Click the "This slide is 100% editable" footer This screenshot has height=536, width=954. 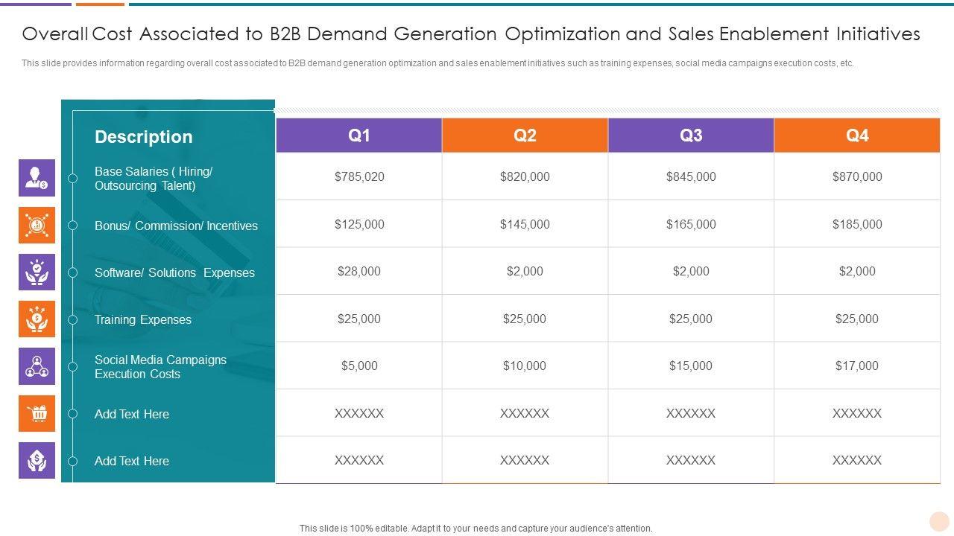point(476,529)
